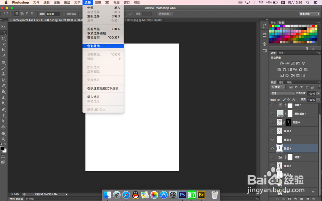This screenshot has height=201, width=322.
Task: Click the Mini Bridge button in status bar
Action: [x=16, y=198]
